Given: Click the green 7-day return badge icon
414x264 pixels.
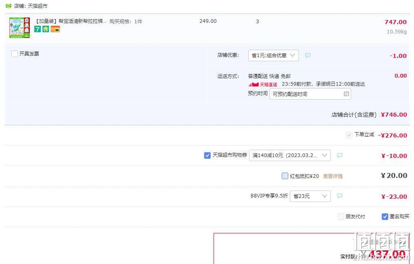Looking at the screenshot, I should tap(38, 29).
